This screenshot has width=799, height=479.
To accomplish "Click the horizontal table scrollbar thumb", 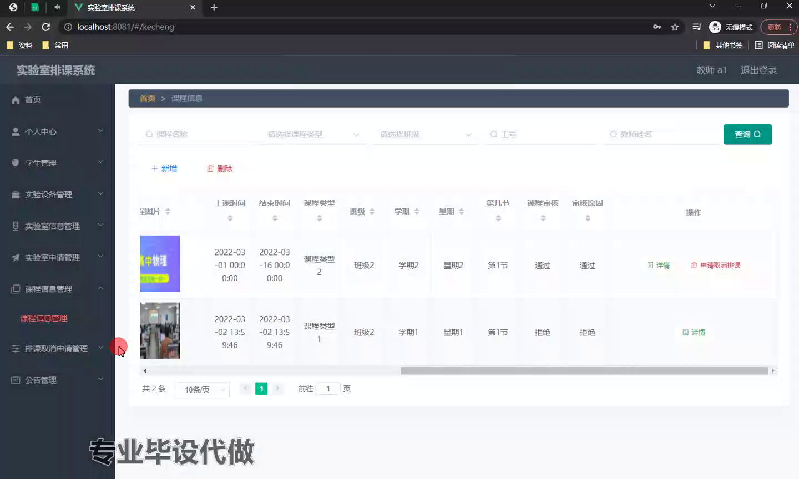I will 584,370.
